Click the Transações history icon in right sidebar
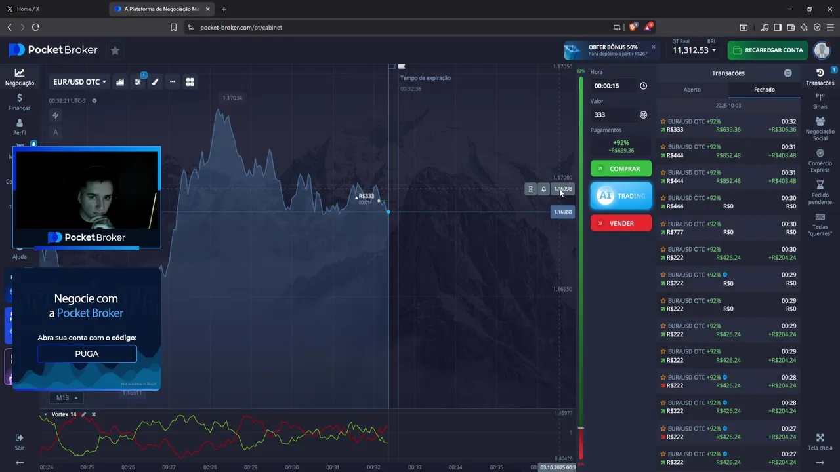Screen dimensions: 840x472 point(820,77)
